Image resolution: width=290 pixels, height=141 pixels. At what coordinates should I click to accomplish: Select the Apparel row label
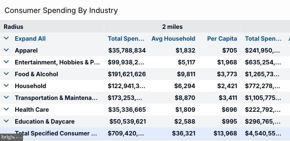pyautogui.click(x=26, y=51)
